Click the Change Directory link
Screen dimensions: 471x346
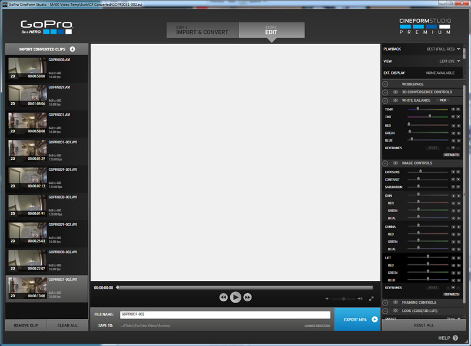[x=317, y=325]
